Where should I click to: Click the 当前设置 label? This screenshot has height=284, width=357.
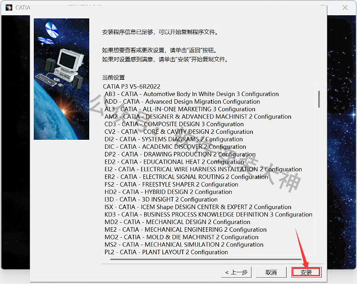(114, 78)
